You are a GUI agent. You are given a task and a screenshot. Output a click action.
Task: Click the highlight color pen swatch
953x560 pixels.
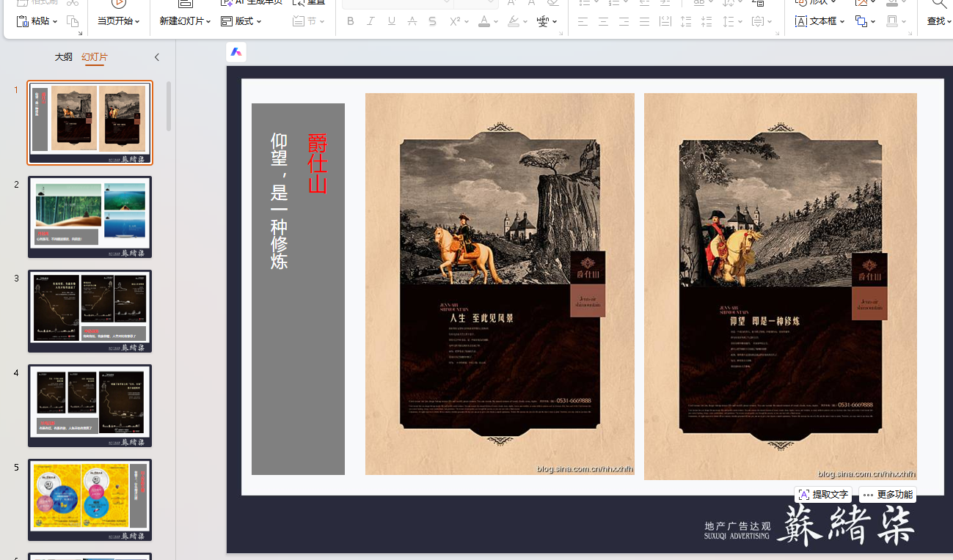coord(514,21)
